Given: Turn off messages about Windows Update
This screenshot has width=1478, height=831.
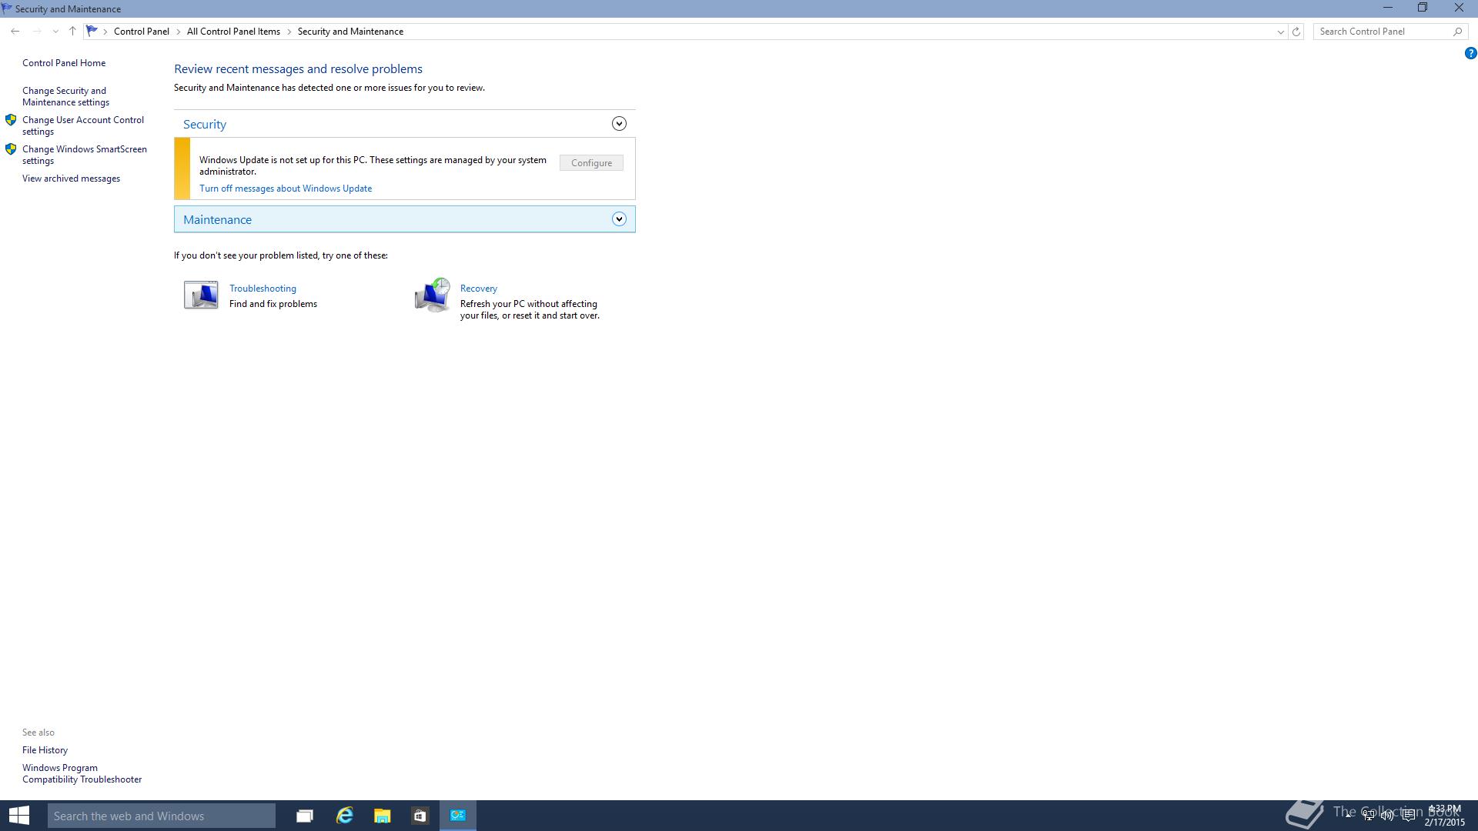Looking at the screenshot, I should (286, 189).
